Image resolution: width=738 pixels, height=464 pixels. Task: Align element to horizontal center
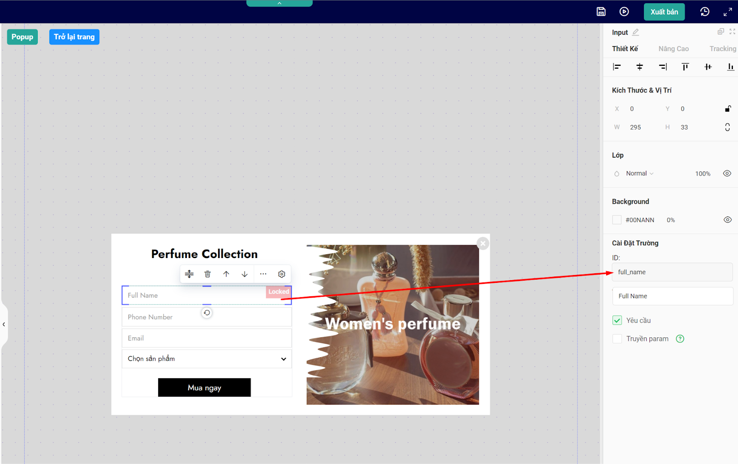tap(640, 67)
